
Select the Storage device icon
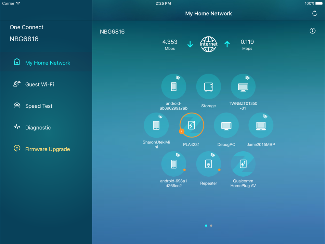tap(208, 87)
